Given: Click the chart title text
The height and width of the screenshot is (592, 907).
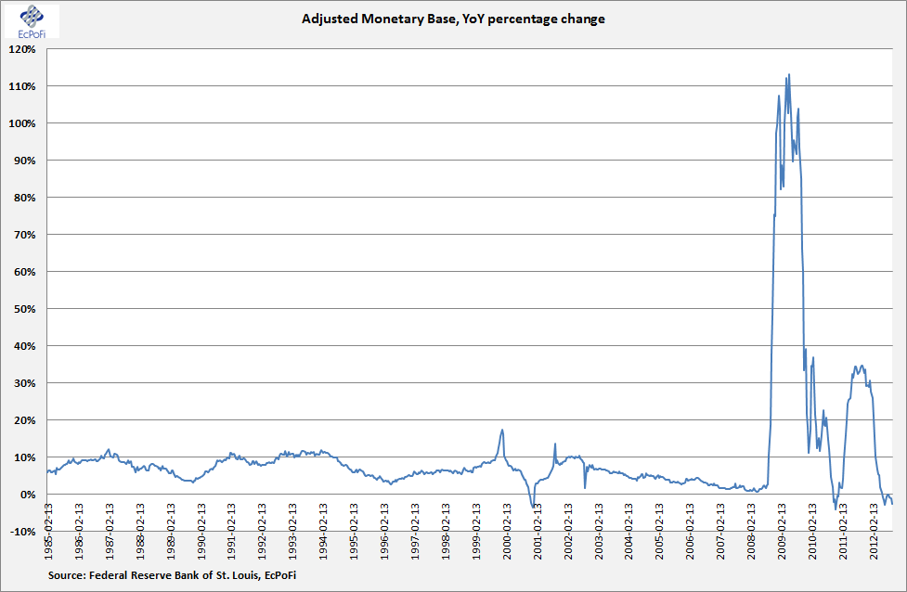Looking at the screenshot, I should pyautogui.click(x=453, y=19).
